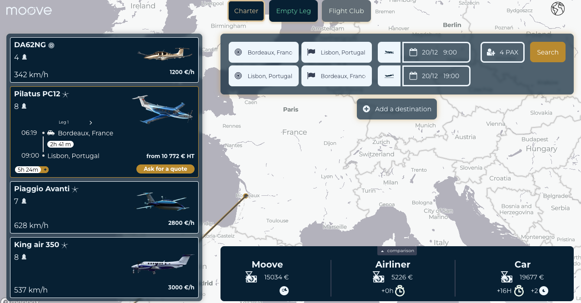Viewport: 581px width, 303px height.
Task: Click the 2800 €/h price
Action: 181,223
